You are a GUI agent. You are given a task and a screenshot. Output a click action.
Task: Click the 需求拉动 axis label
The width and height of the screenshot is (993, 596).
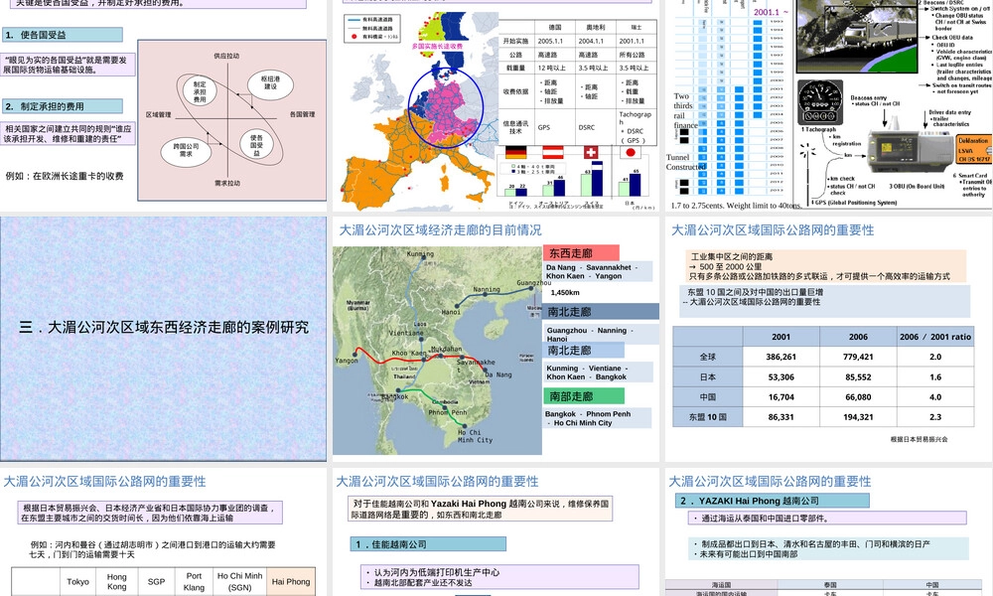point(226,183)
